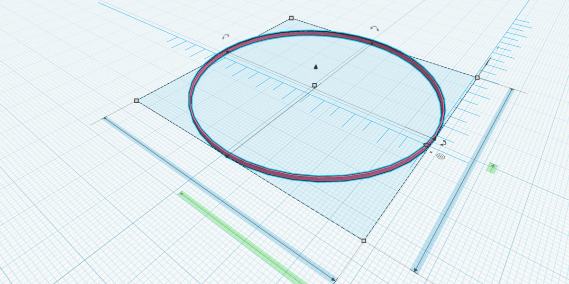Click the black edge handle on ring's upper right
Image resolution: width=569 pixels, height=284 pixels.
tap(372, 44)
